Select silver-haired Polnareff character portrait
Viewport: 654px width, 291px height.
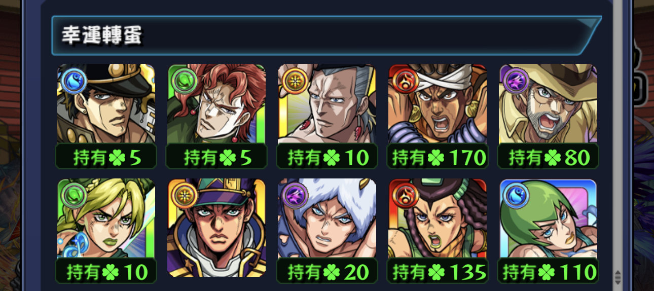coord(327,103)
